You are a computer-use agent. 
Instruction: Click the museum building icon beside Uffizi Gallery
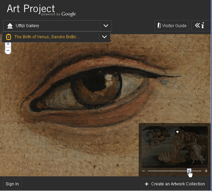click(10, 26)
